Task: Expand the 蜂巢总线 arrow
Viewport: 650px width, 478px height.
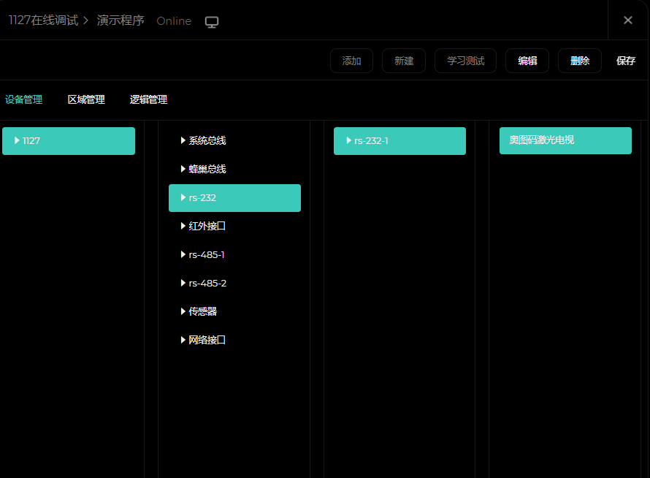Action: coord(183,169)
